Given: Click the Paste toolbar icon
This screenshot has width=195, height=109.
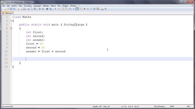Looking at the screenshot, I should pyautogui.click(x=35, y=9).
